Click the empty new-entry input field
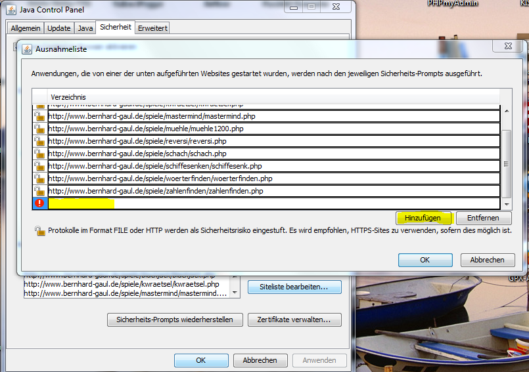The height and width of the screenshot is (372, 529). [273, 203]
